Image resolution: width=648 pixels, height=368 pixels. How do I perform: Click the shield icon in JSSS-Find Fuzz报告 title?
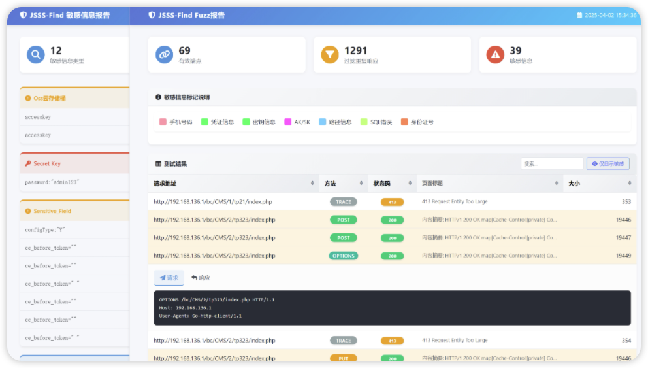[x=152, y=15]
